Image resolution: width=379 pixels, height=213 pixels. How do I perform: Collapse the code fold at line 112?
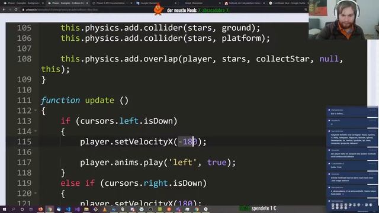(x=36, y=111)
